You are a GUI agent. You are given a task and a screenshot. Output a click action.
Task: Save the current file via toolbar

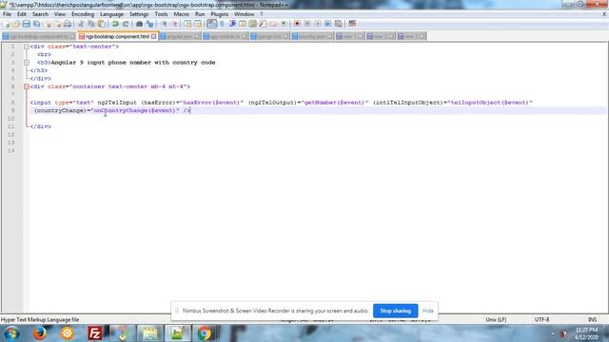pos(26,24)
